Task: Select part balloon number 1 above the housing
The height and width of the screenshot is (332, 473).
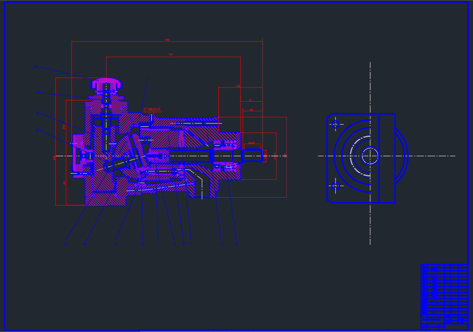Action: coord(147,77)
